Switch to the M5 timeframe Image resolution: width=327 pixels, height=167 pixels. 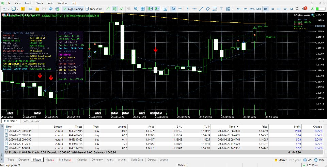tap(246, 9)
